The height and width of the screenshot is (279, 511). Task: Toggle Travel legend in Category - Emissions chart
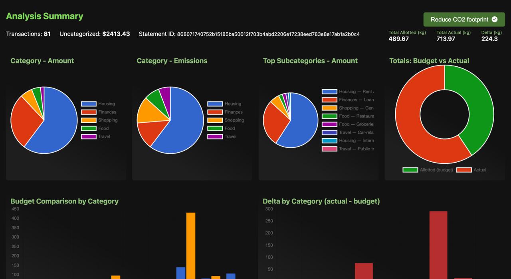[x=222, y=137]
